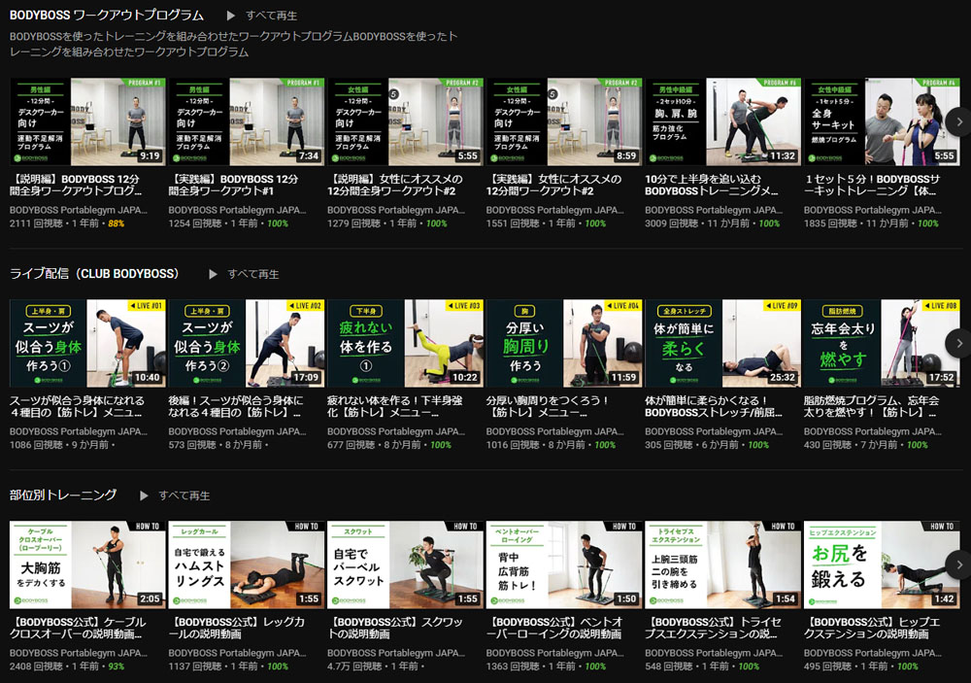Open thumbnail of 7:34 male desk worker video
This screenshot has height=683, width=971.
[246, 121]
